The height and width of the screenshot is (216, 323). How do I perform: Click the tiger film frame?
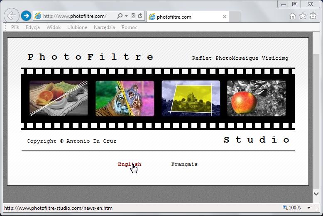point(125,98)
